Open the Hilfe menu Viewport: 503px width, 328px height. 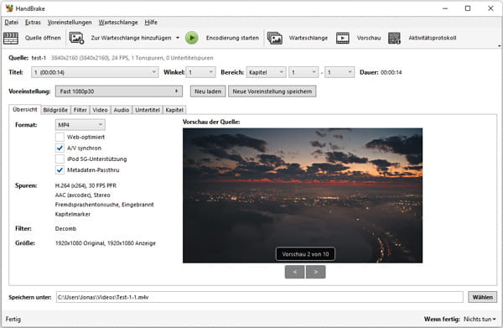point(151,22)
